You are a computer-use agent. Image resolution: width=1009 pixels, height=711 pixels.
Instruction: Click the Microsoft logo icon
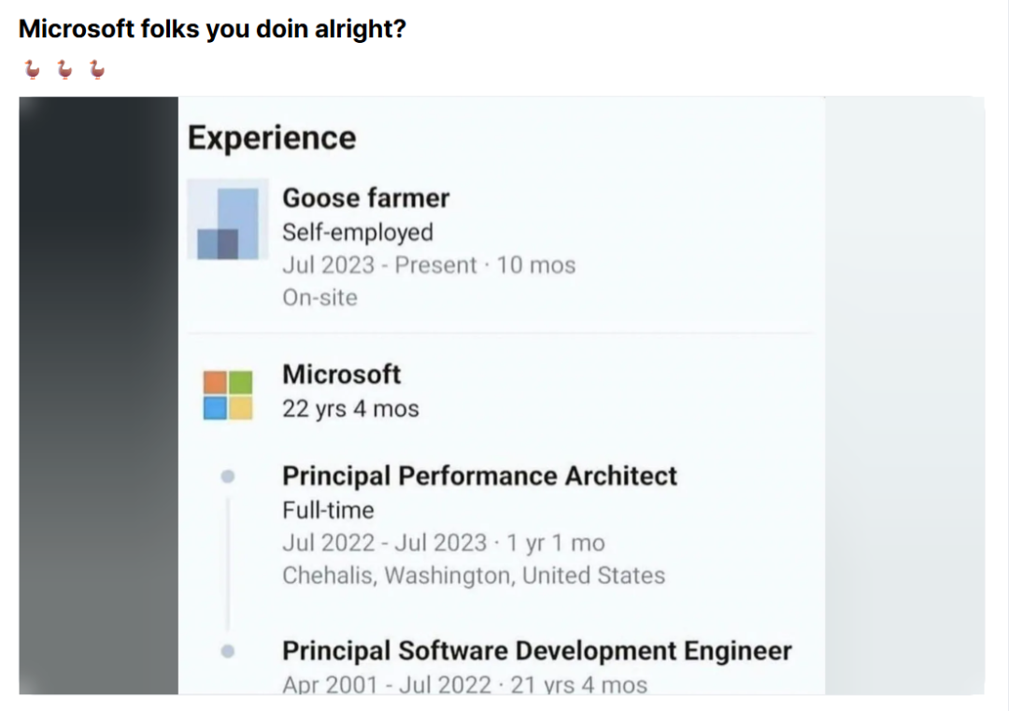coord(228,395)
